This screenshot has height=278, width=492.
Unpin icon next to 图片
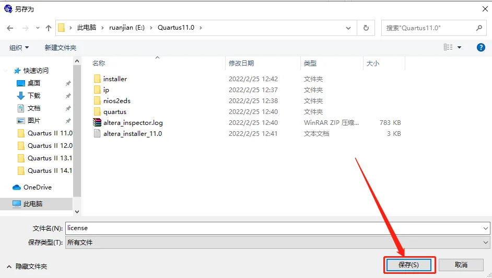click(x=68, y=121)
